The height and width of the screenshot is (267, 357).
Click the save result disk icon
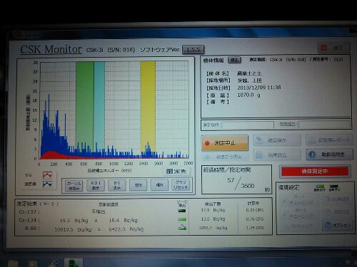coord(259,140)
